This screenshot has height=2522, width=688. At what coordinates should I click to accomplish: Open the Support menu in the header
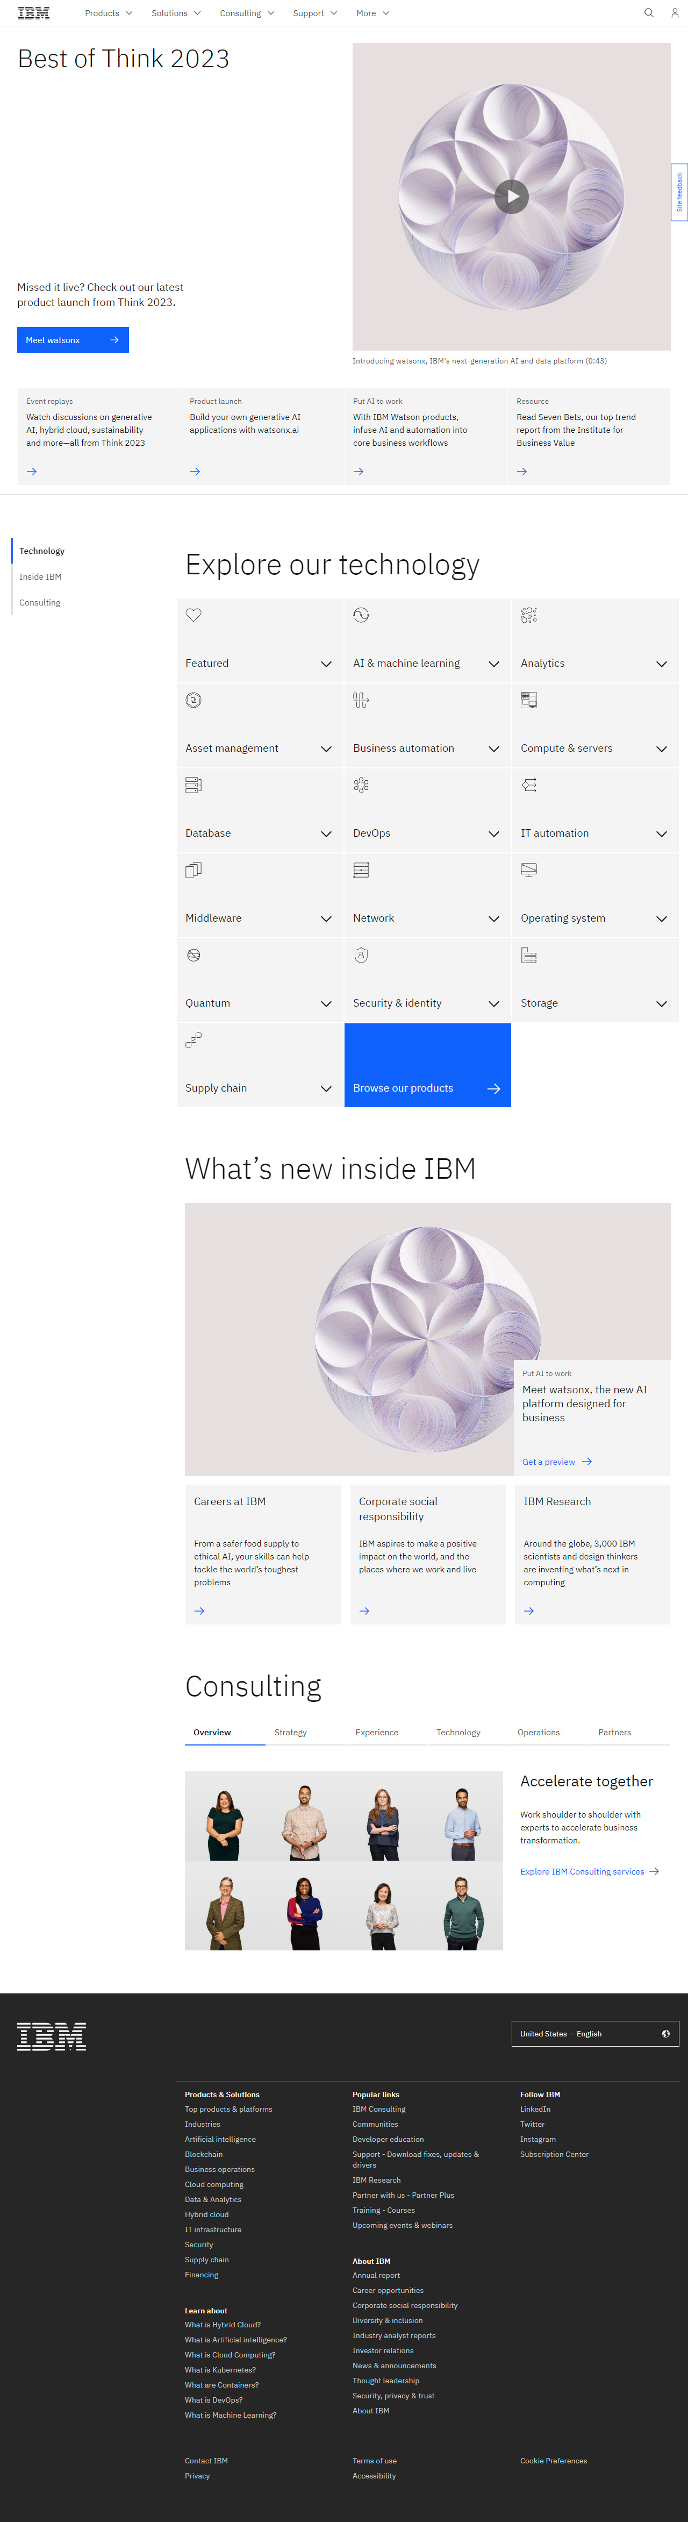point(314,13)
